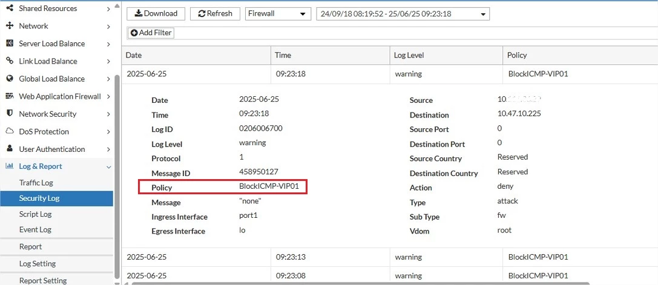Expand the Shared Resources menu chevron
This screenshot has height=285, width=658.
click(108, 9)
